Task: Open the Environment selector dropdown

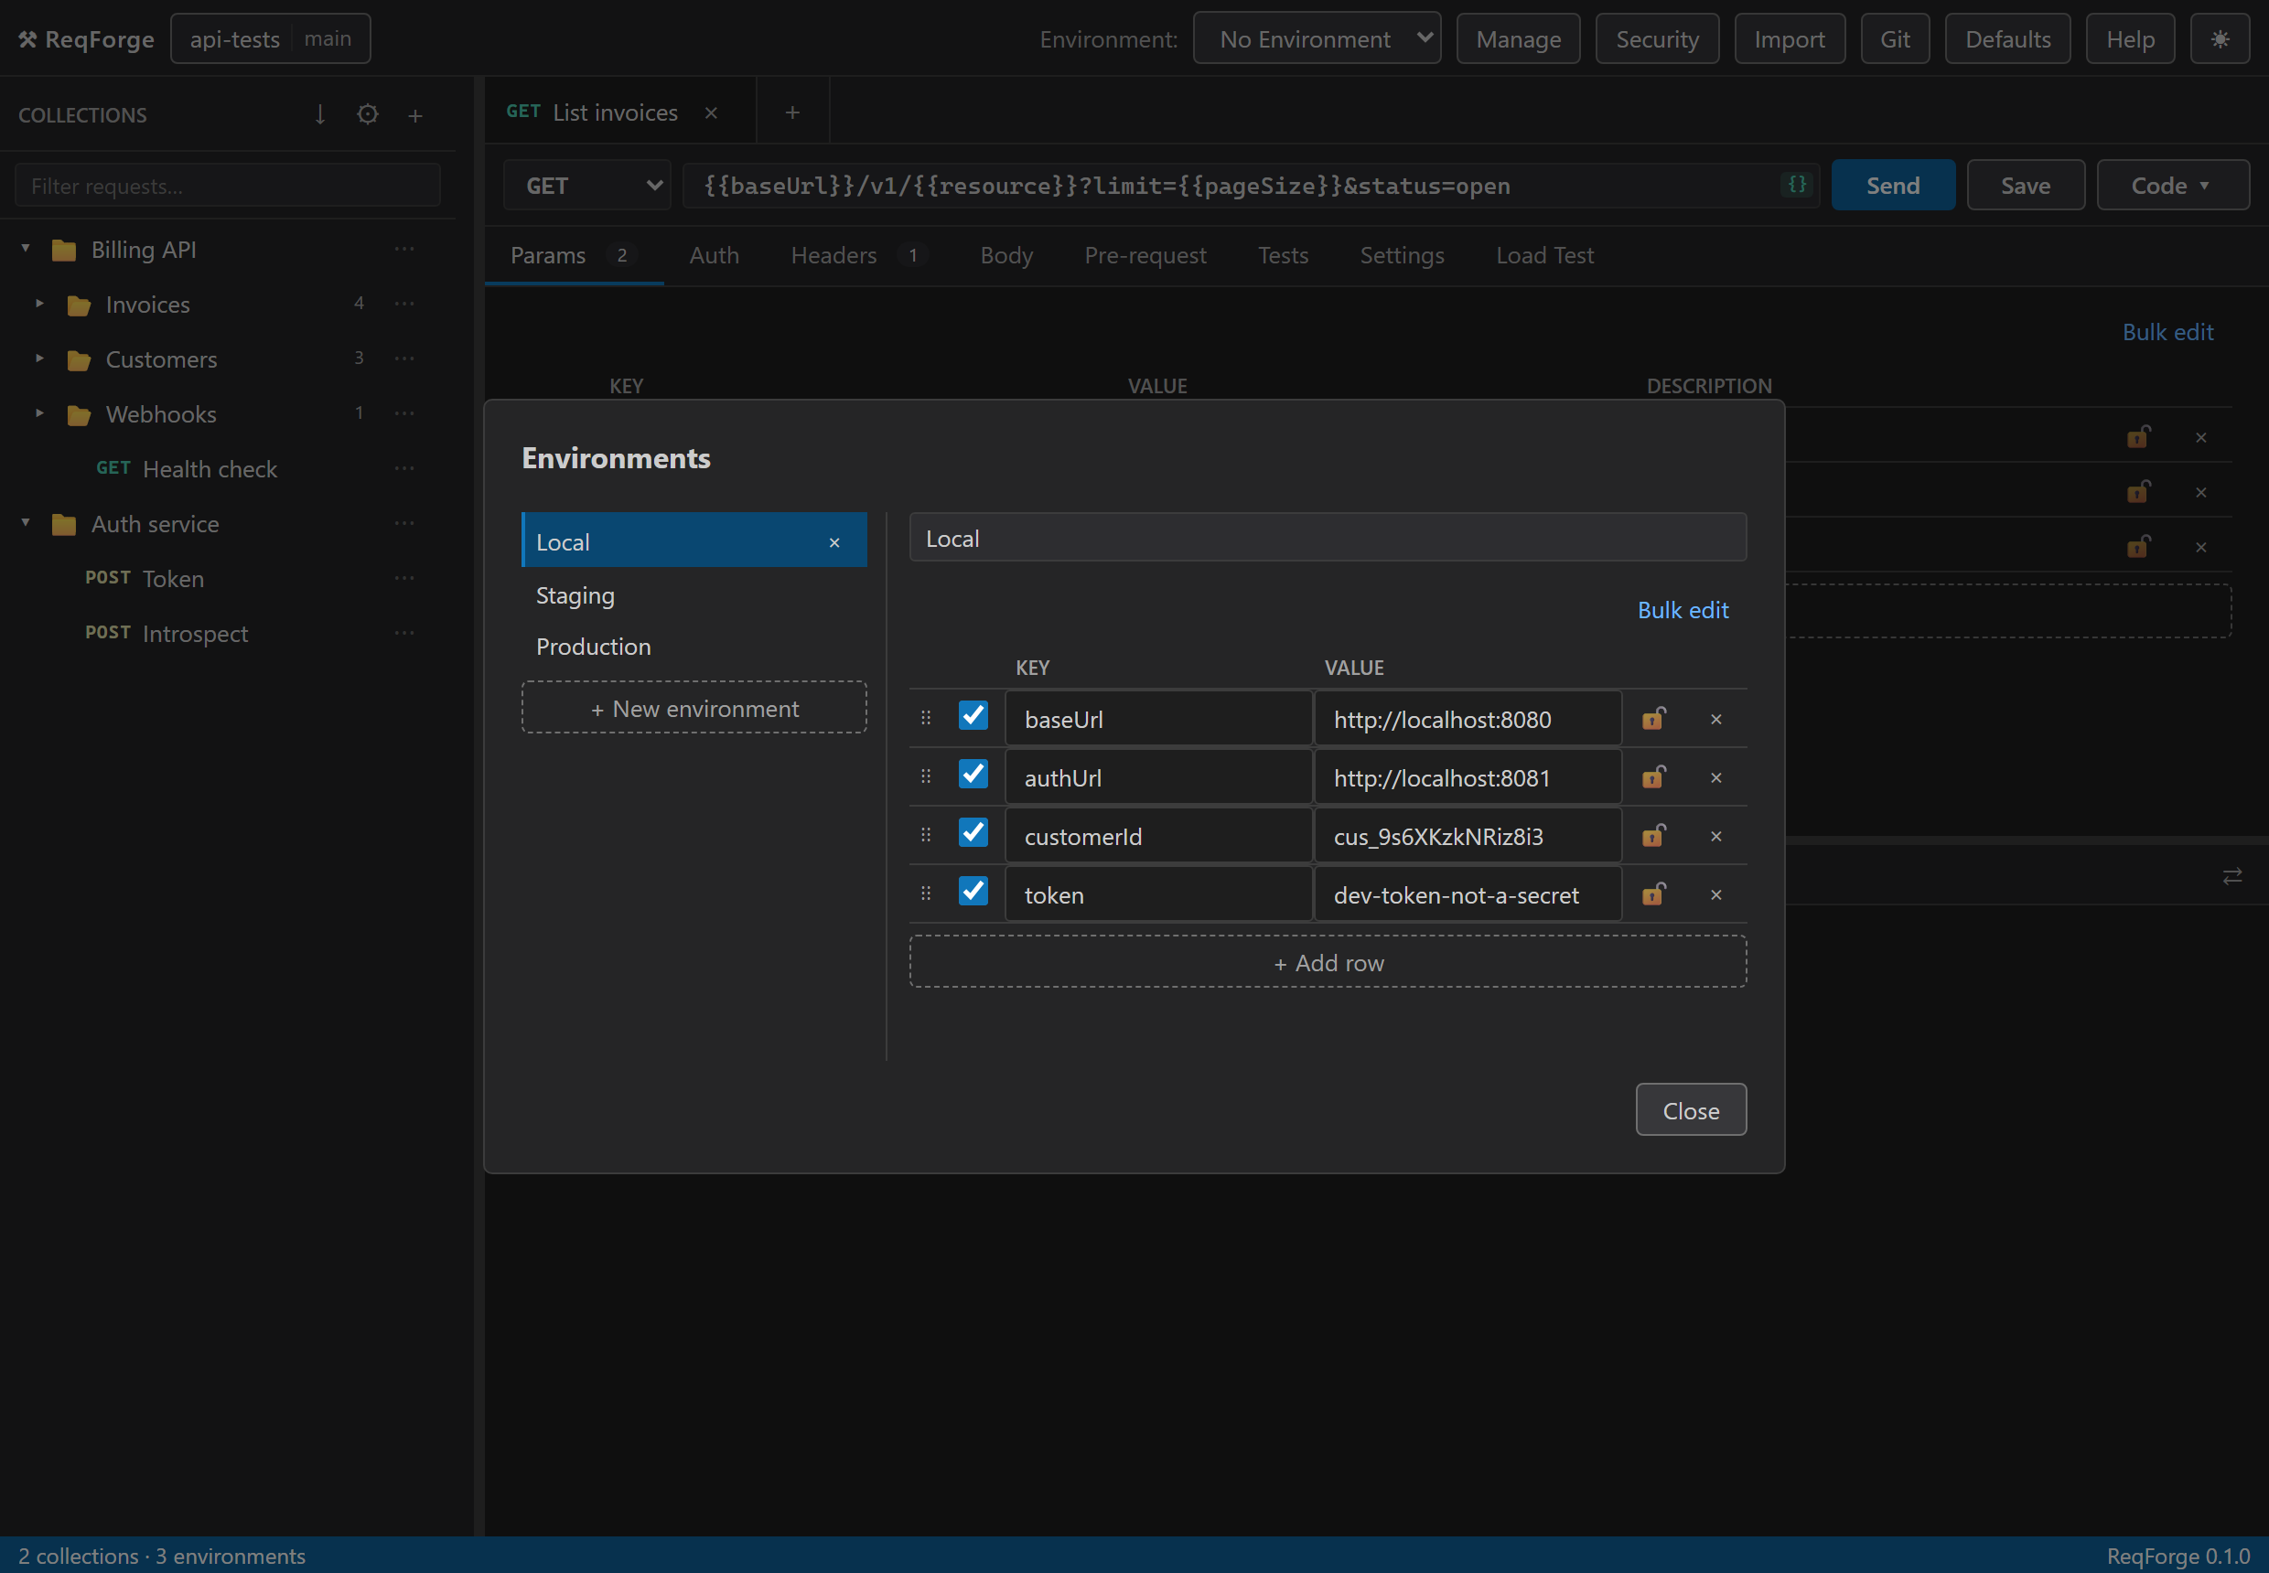Action: 1317,39
